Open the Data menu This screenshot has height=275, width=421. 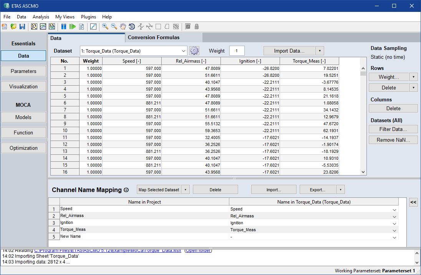[x=22, y=17]
